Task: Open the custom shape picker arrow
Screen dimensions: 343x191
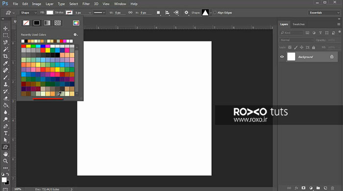Action: point(211,13)
